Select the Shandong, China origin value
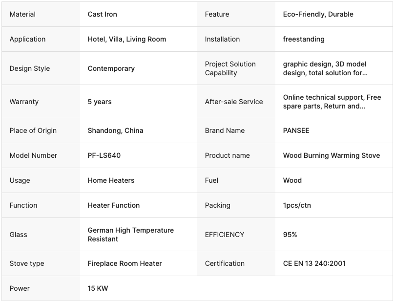 coord(115,130)
